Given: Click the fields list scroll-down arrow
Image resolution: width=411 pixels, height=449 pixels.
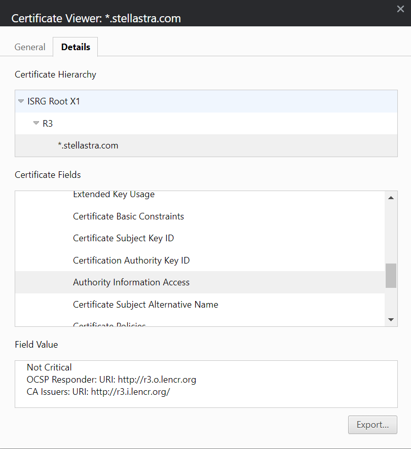Looking at the screenshot, I should 391,320.
